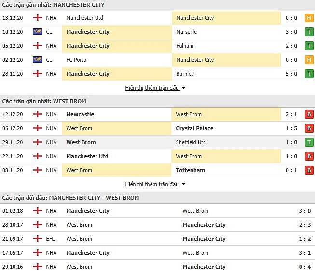Click the Champions League icon for the Marseille match

[x=38, y=32]
